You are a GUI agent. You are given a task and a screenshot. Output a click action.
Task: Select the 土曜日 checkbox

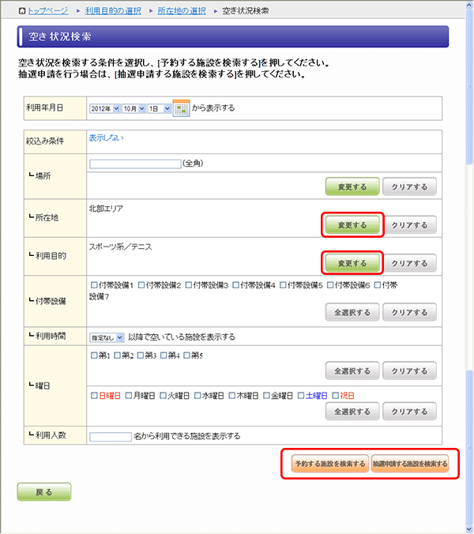click(301, 396)
